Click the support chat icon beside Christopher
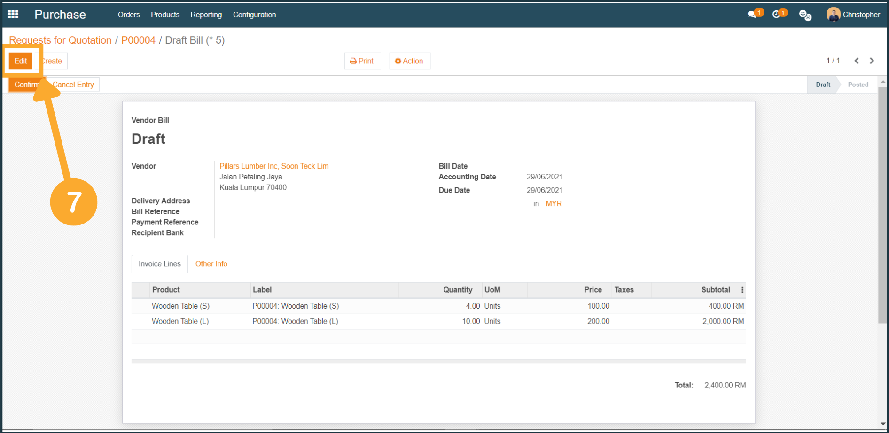 [805, 15]
